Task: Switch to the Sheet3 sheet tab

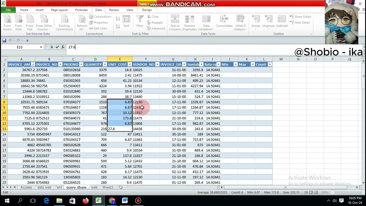Action: [x=108, y=187]
